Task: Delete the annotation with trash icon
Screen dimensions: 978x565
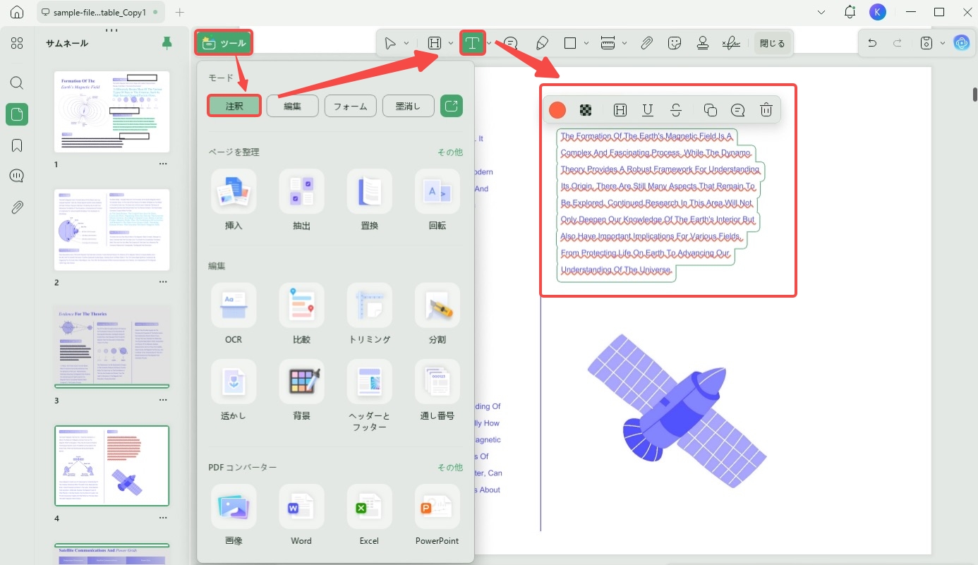Action: [x=766, y=110]
